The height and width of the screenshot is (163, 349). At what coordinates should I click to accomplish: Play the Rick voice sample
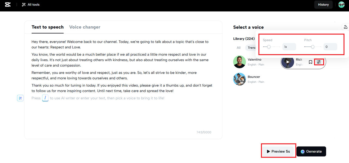pos(288,62)
